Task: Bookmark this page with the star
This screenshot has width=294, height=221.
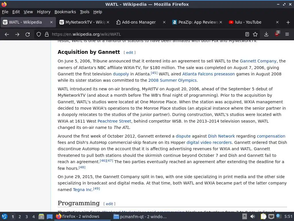Action: [255, 35]
